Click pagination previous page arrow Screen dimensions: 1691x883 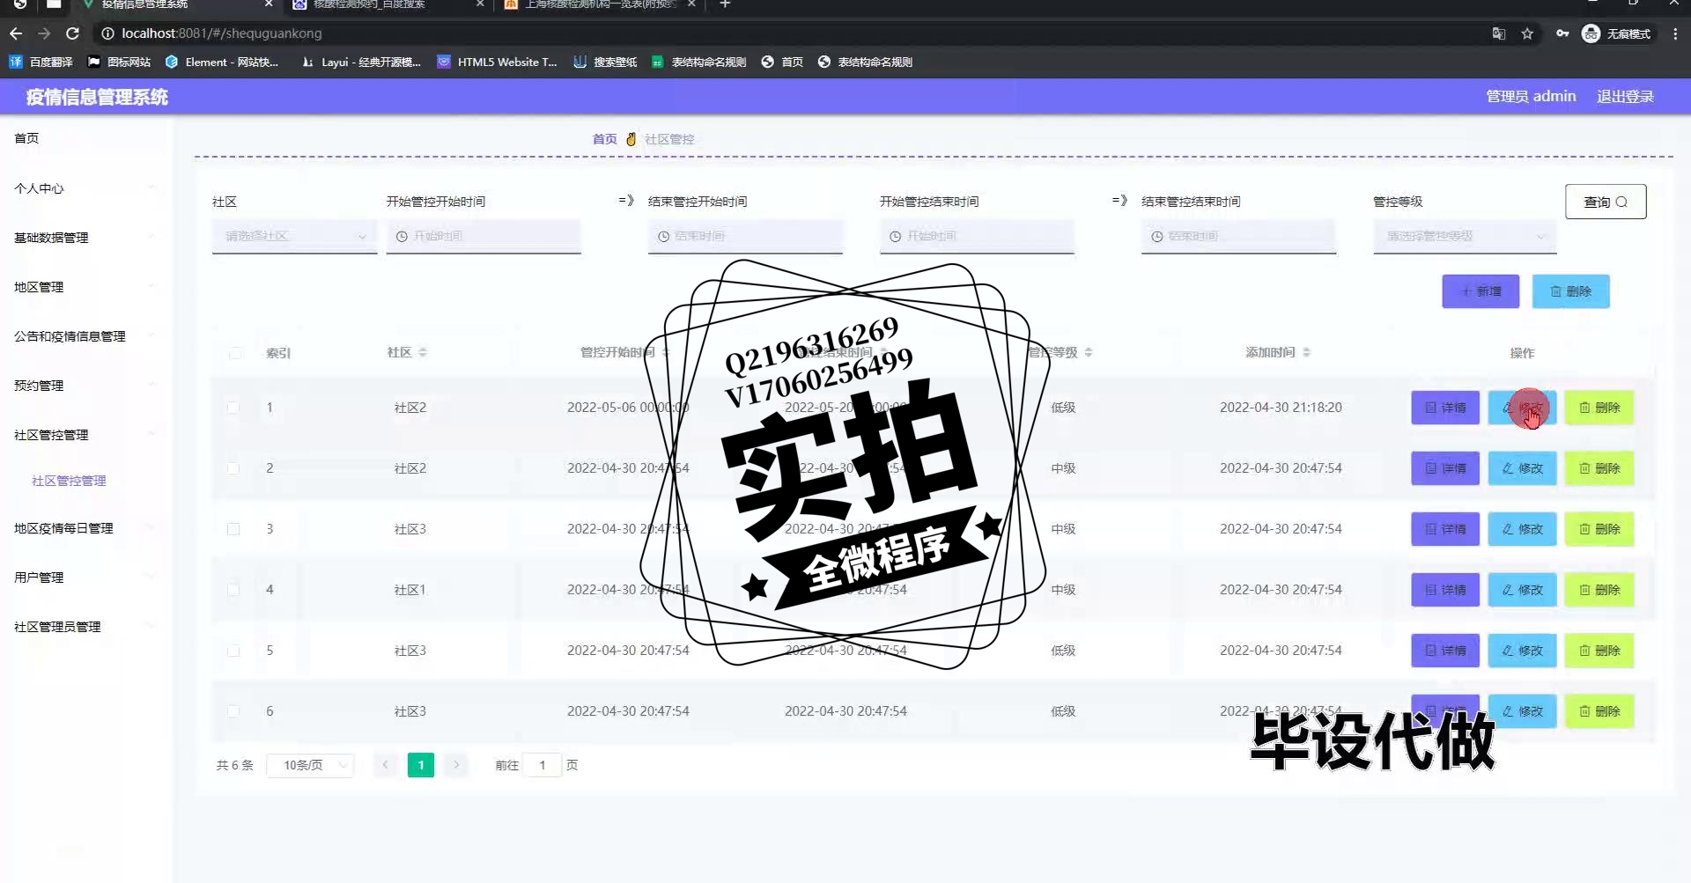(x=385, y=765)
